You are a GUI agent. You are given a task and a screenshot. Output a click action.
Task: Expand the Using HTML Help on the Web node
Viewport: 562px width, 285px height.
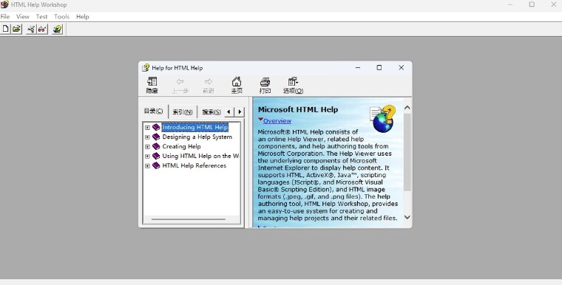[x=147, y=156]
